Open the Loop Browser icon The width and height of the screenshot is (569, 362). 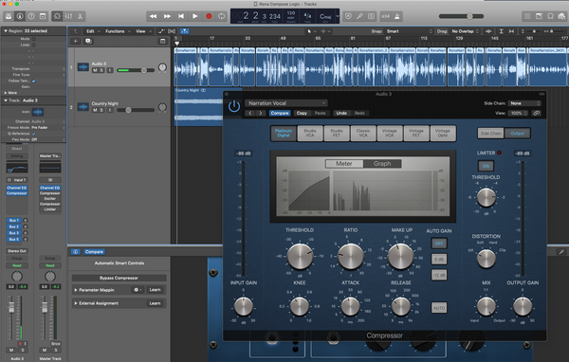pyautogui.click(x=550, y=16)
